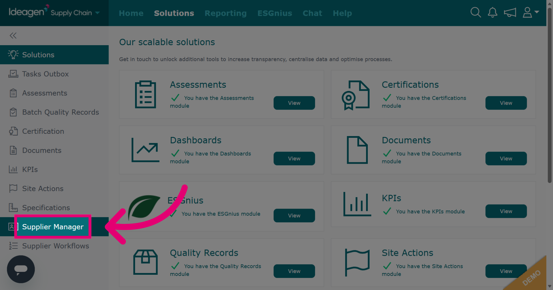This screenshot has height=290, width=553.
Task: Click the announcements megaphone icon
Action: [x=510, y=12]
